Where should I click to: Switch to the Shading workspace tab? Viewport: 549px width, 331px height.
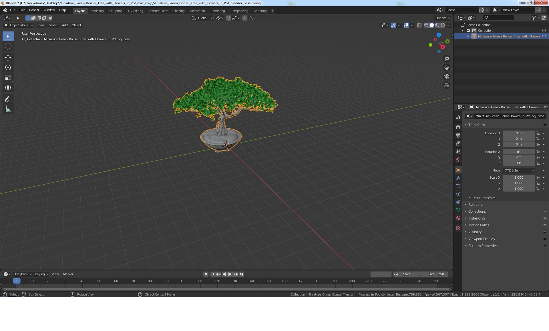coord(179,11)
